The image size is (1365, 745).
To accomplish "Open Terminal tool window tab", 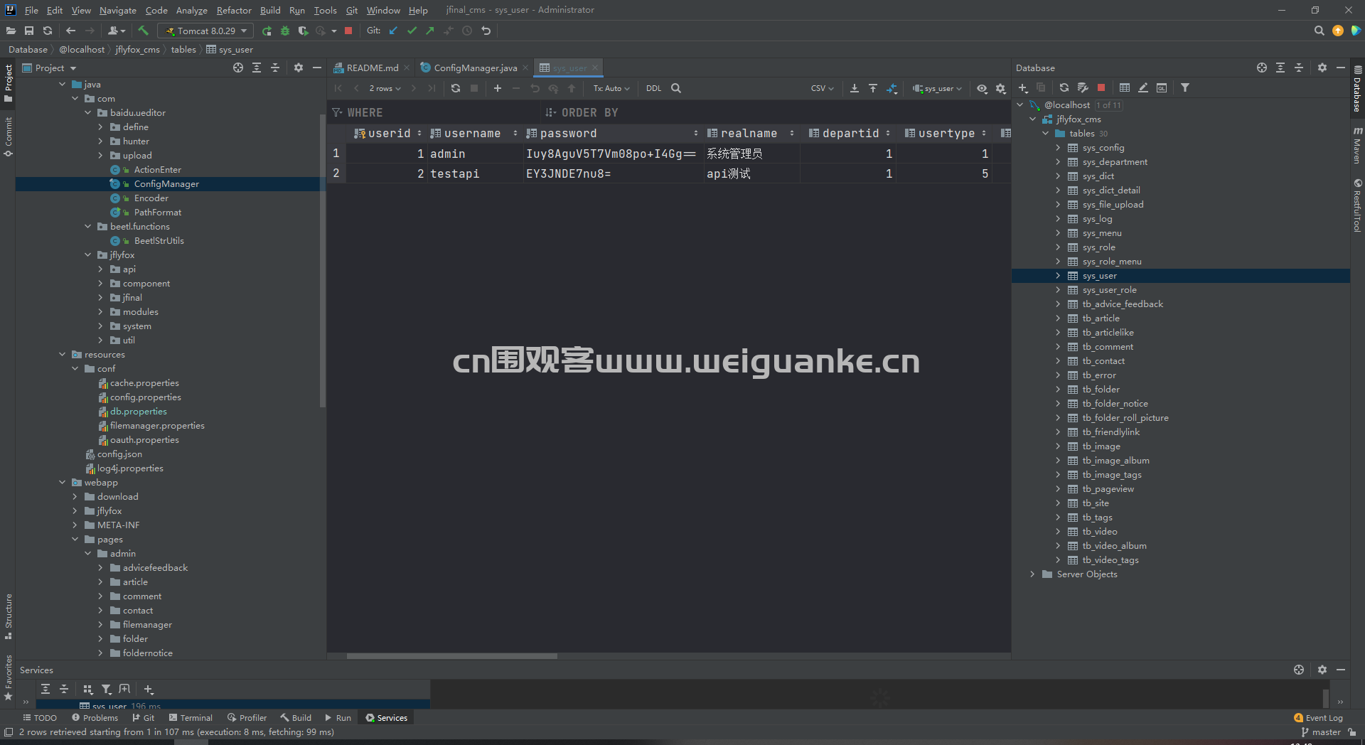I will tap(191, 717).
